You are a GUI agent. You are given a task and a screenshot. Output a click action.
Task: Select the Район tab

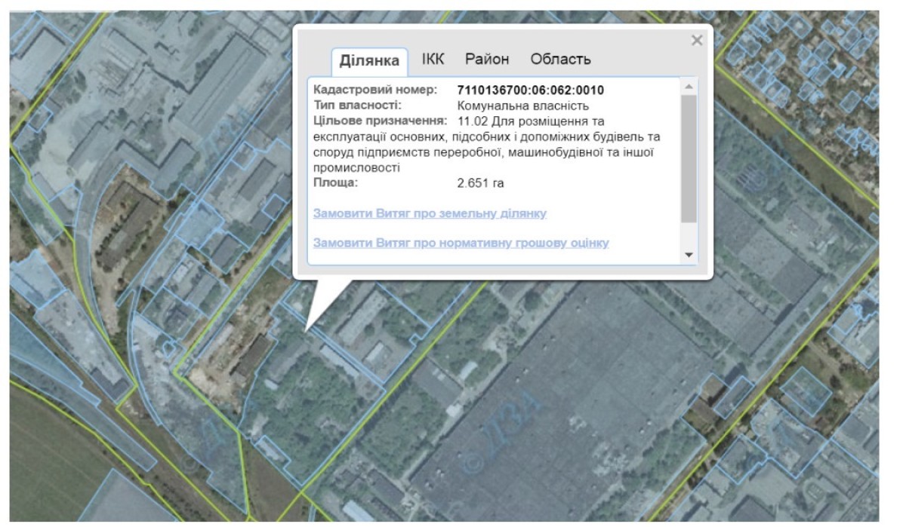pos(487,60)
